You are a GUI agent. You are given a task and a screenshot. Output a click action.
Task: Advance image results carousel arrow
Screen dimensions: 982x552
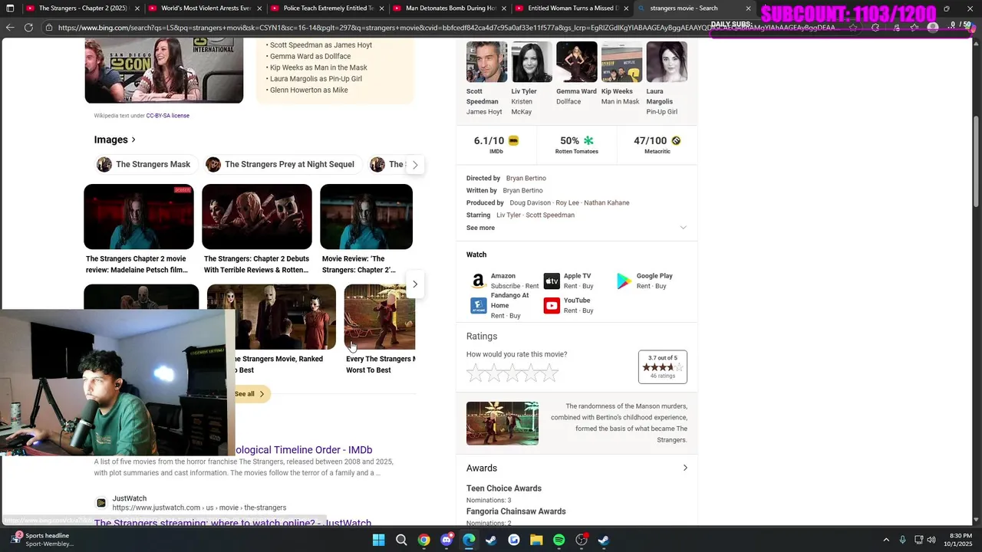click(415, 284)
